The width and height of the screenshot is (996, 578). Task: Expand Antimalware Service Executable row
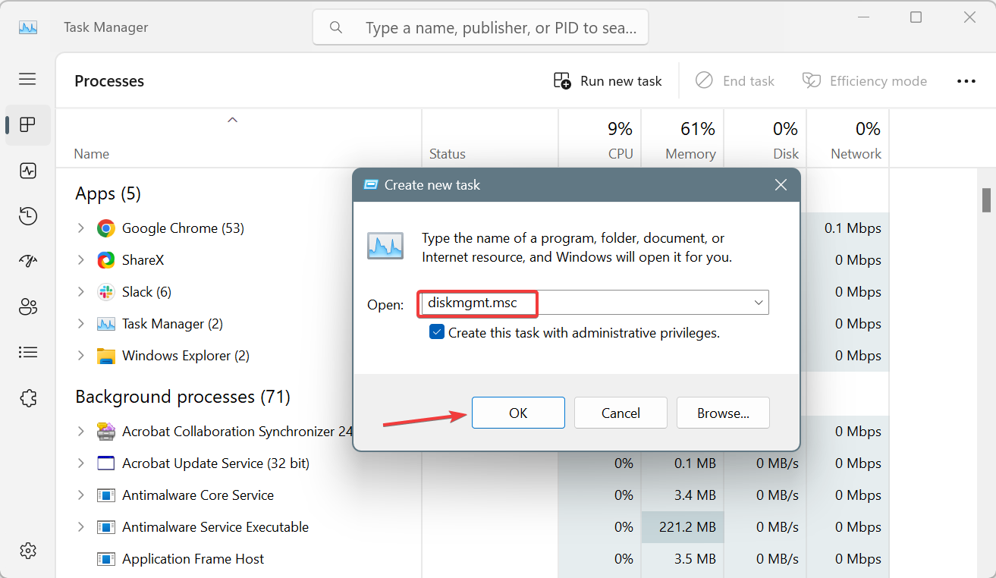(x=81, y=527)
